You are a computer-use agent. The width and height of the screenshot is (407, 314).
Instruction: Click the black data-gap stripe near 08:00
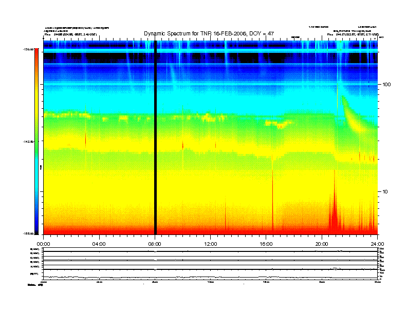coord(156,138)
